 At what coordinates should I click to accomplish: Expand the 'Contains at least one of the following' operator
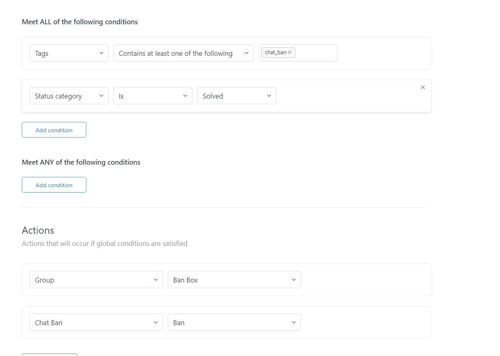pos(183,53)
